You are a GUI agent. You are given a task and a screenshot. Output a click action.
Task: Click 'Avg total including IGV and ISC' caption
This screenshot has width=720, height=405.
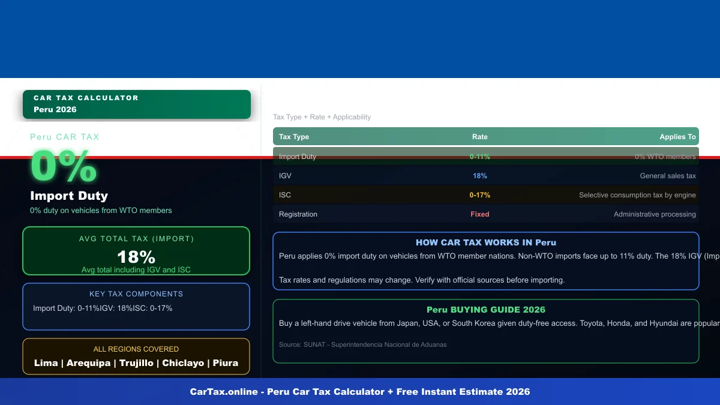click(x=136, y=270)
